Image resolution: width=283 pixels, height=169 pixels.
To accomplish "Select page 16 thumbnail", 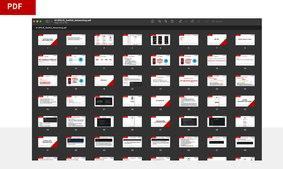I will tap(245, 60).
